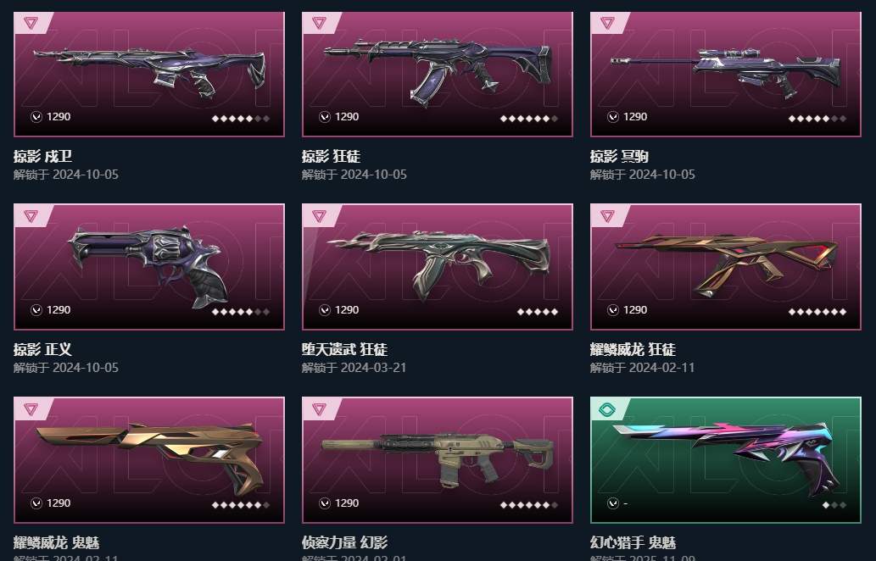Screen dimensions: 876x561
Task: Select the 掠影 冥驹 sniper skin image
Action: 726,71
